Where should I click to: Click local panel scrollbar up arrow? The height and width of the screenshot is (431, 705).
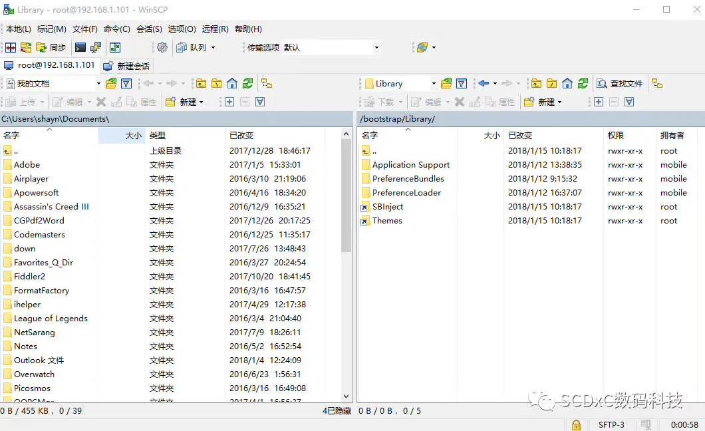tap(347, 134)
